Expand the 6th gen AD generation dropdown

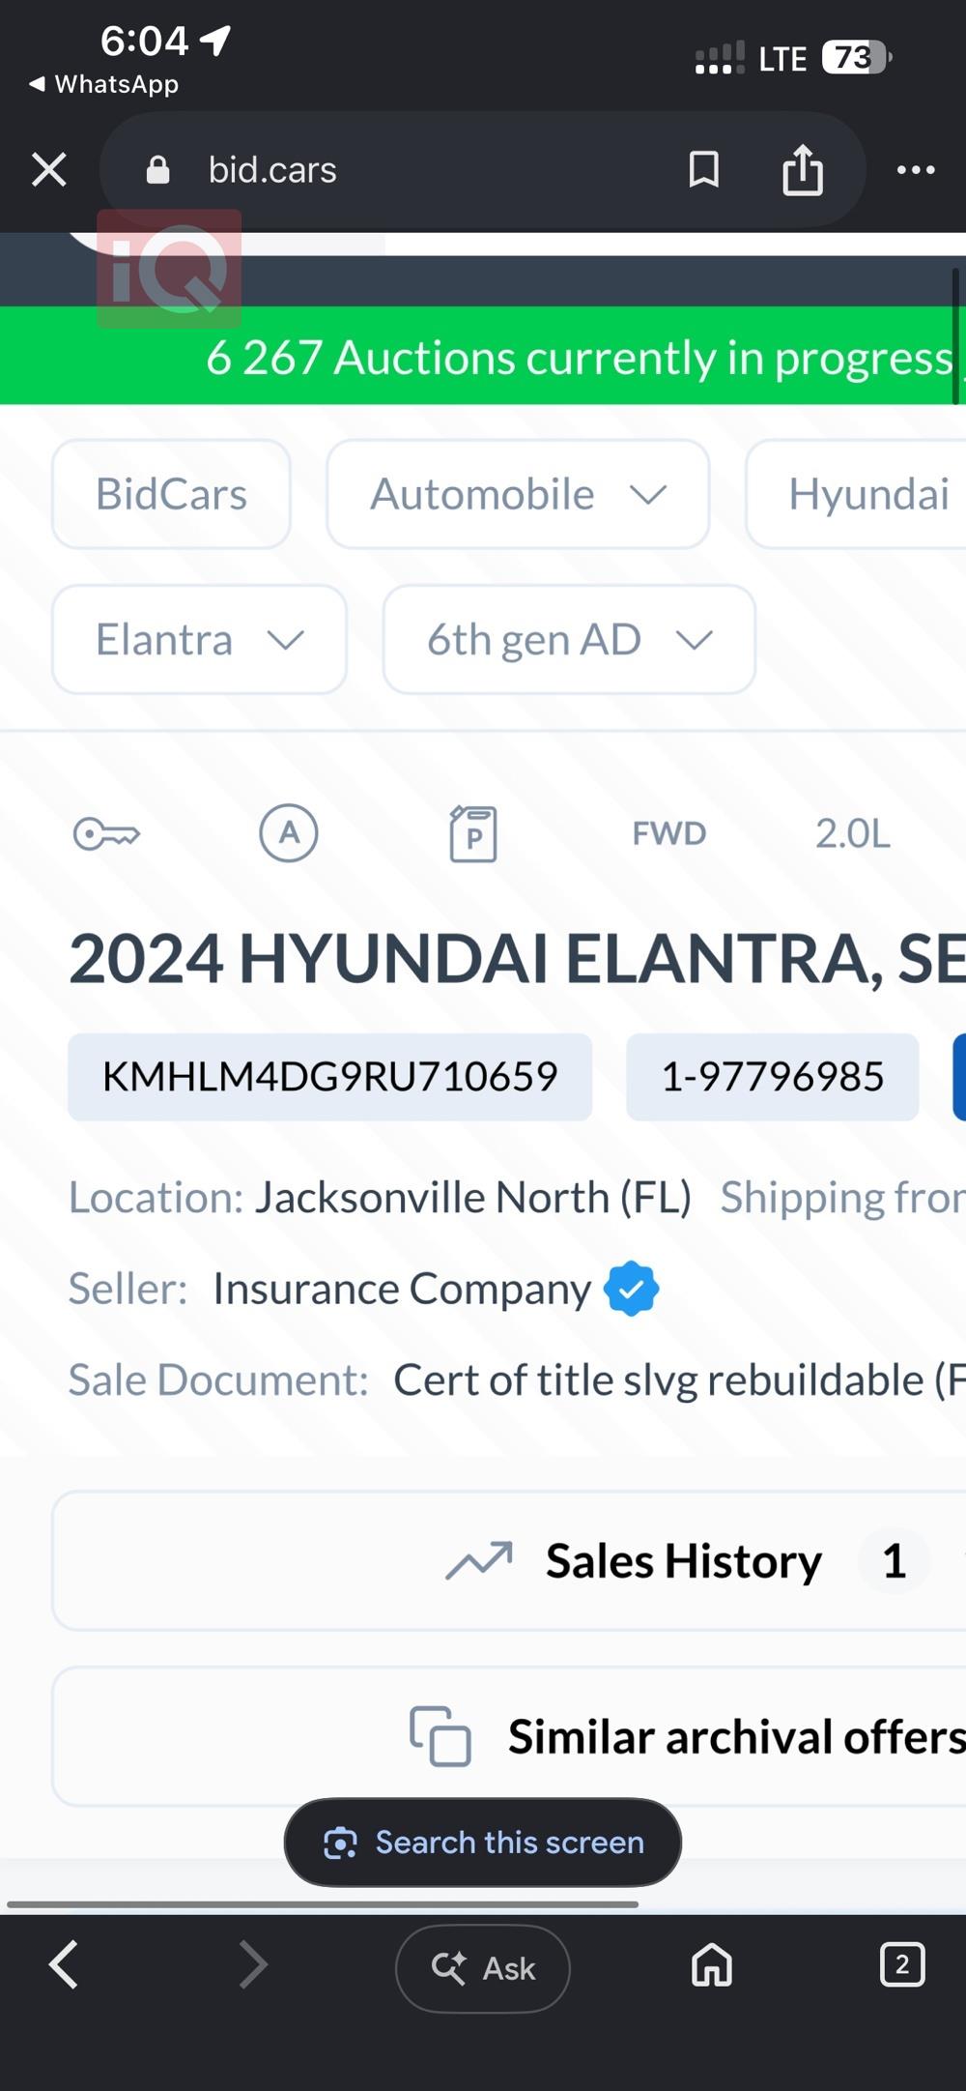569,639
